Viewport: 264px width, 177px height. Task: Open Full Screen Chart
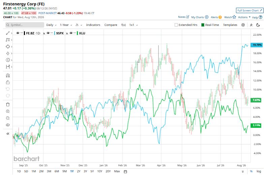pos(250,10)
